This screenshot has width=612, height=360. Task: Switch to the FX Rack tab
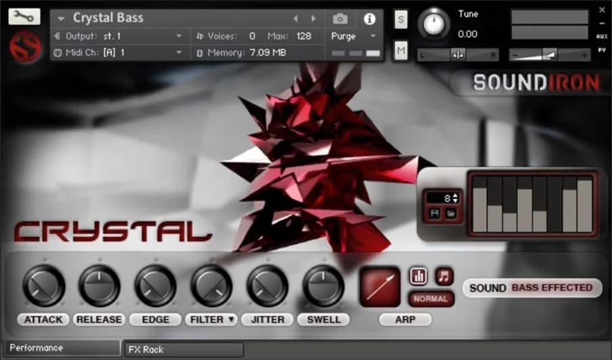[184, 350]
